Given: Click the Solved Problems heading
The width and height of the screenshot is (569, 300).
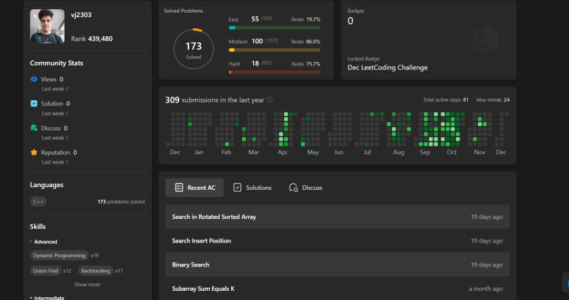Looking at the screenshot, I should coord(184,11).
